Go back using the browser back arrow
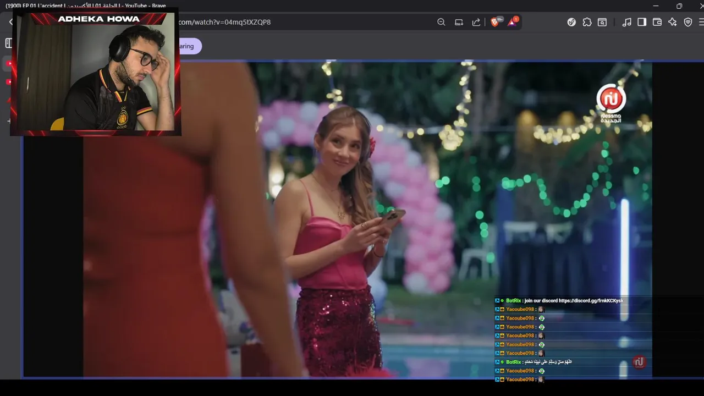 [10, 22]
